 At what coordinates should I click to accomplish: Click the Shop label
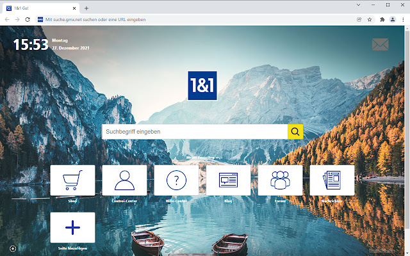click(x=72, y=201)
